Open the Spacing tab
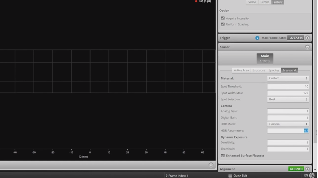318x178 pixels. click(x=274, y=70)
